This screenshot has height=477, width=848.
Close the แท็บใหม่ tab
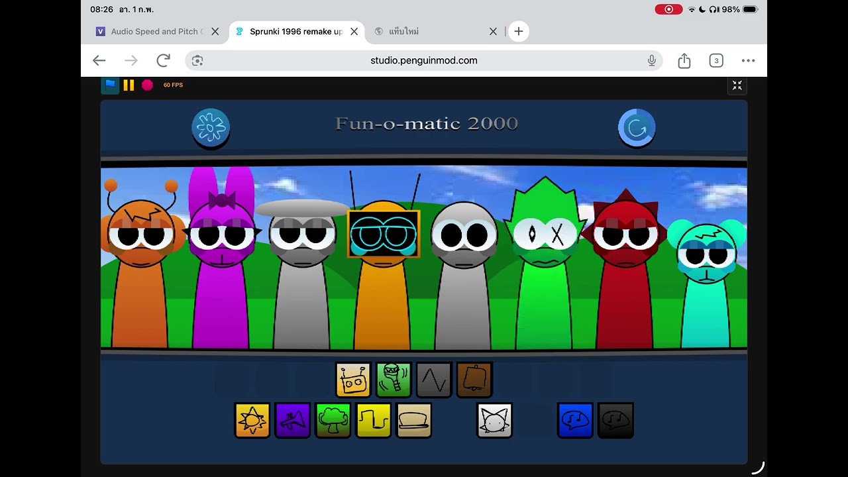(x=493, y=31)
